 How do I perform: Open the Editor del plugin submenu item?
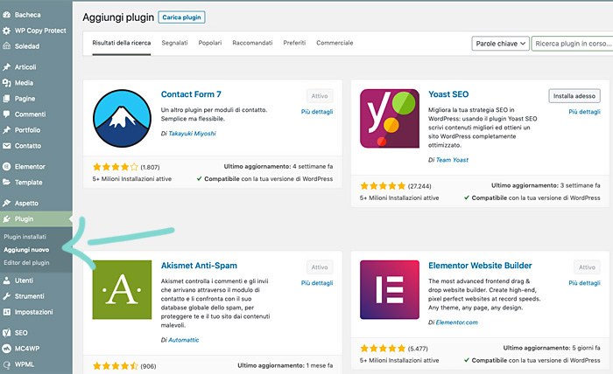26,263
